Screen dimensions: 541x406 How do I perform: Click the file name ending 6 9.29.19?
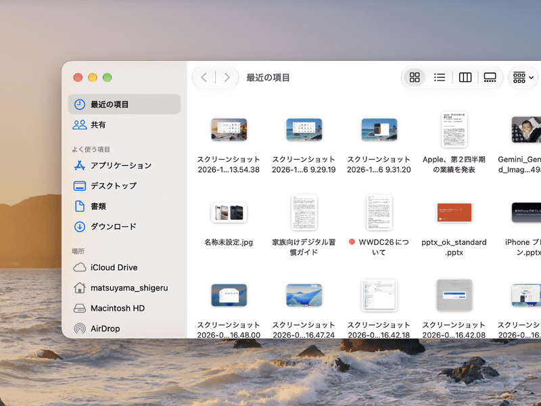(x=304, y=164)
